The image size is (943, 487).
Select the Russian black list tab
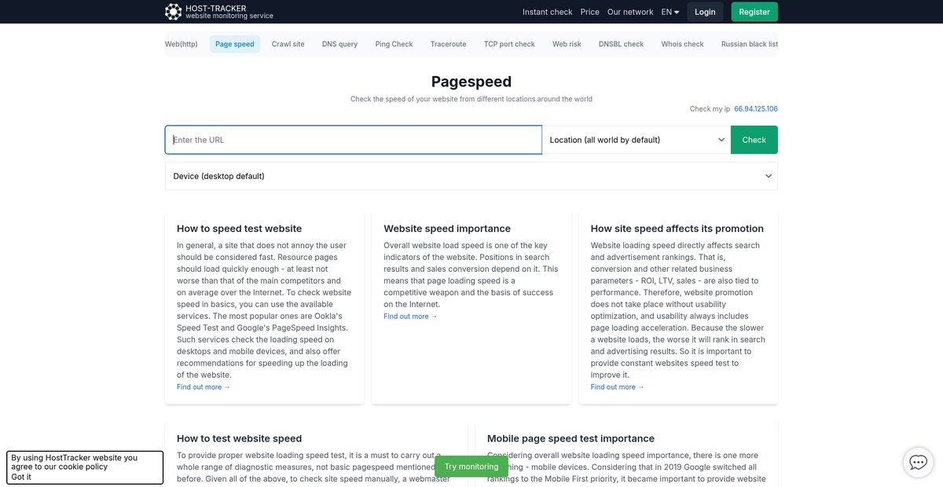750,44
